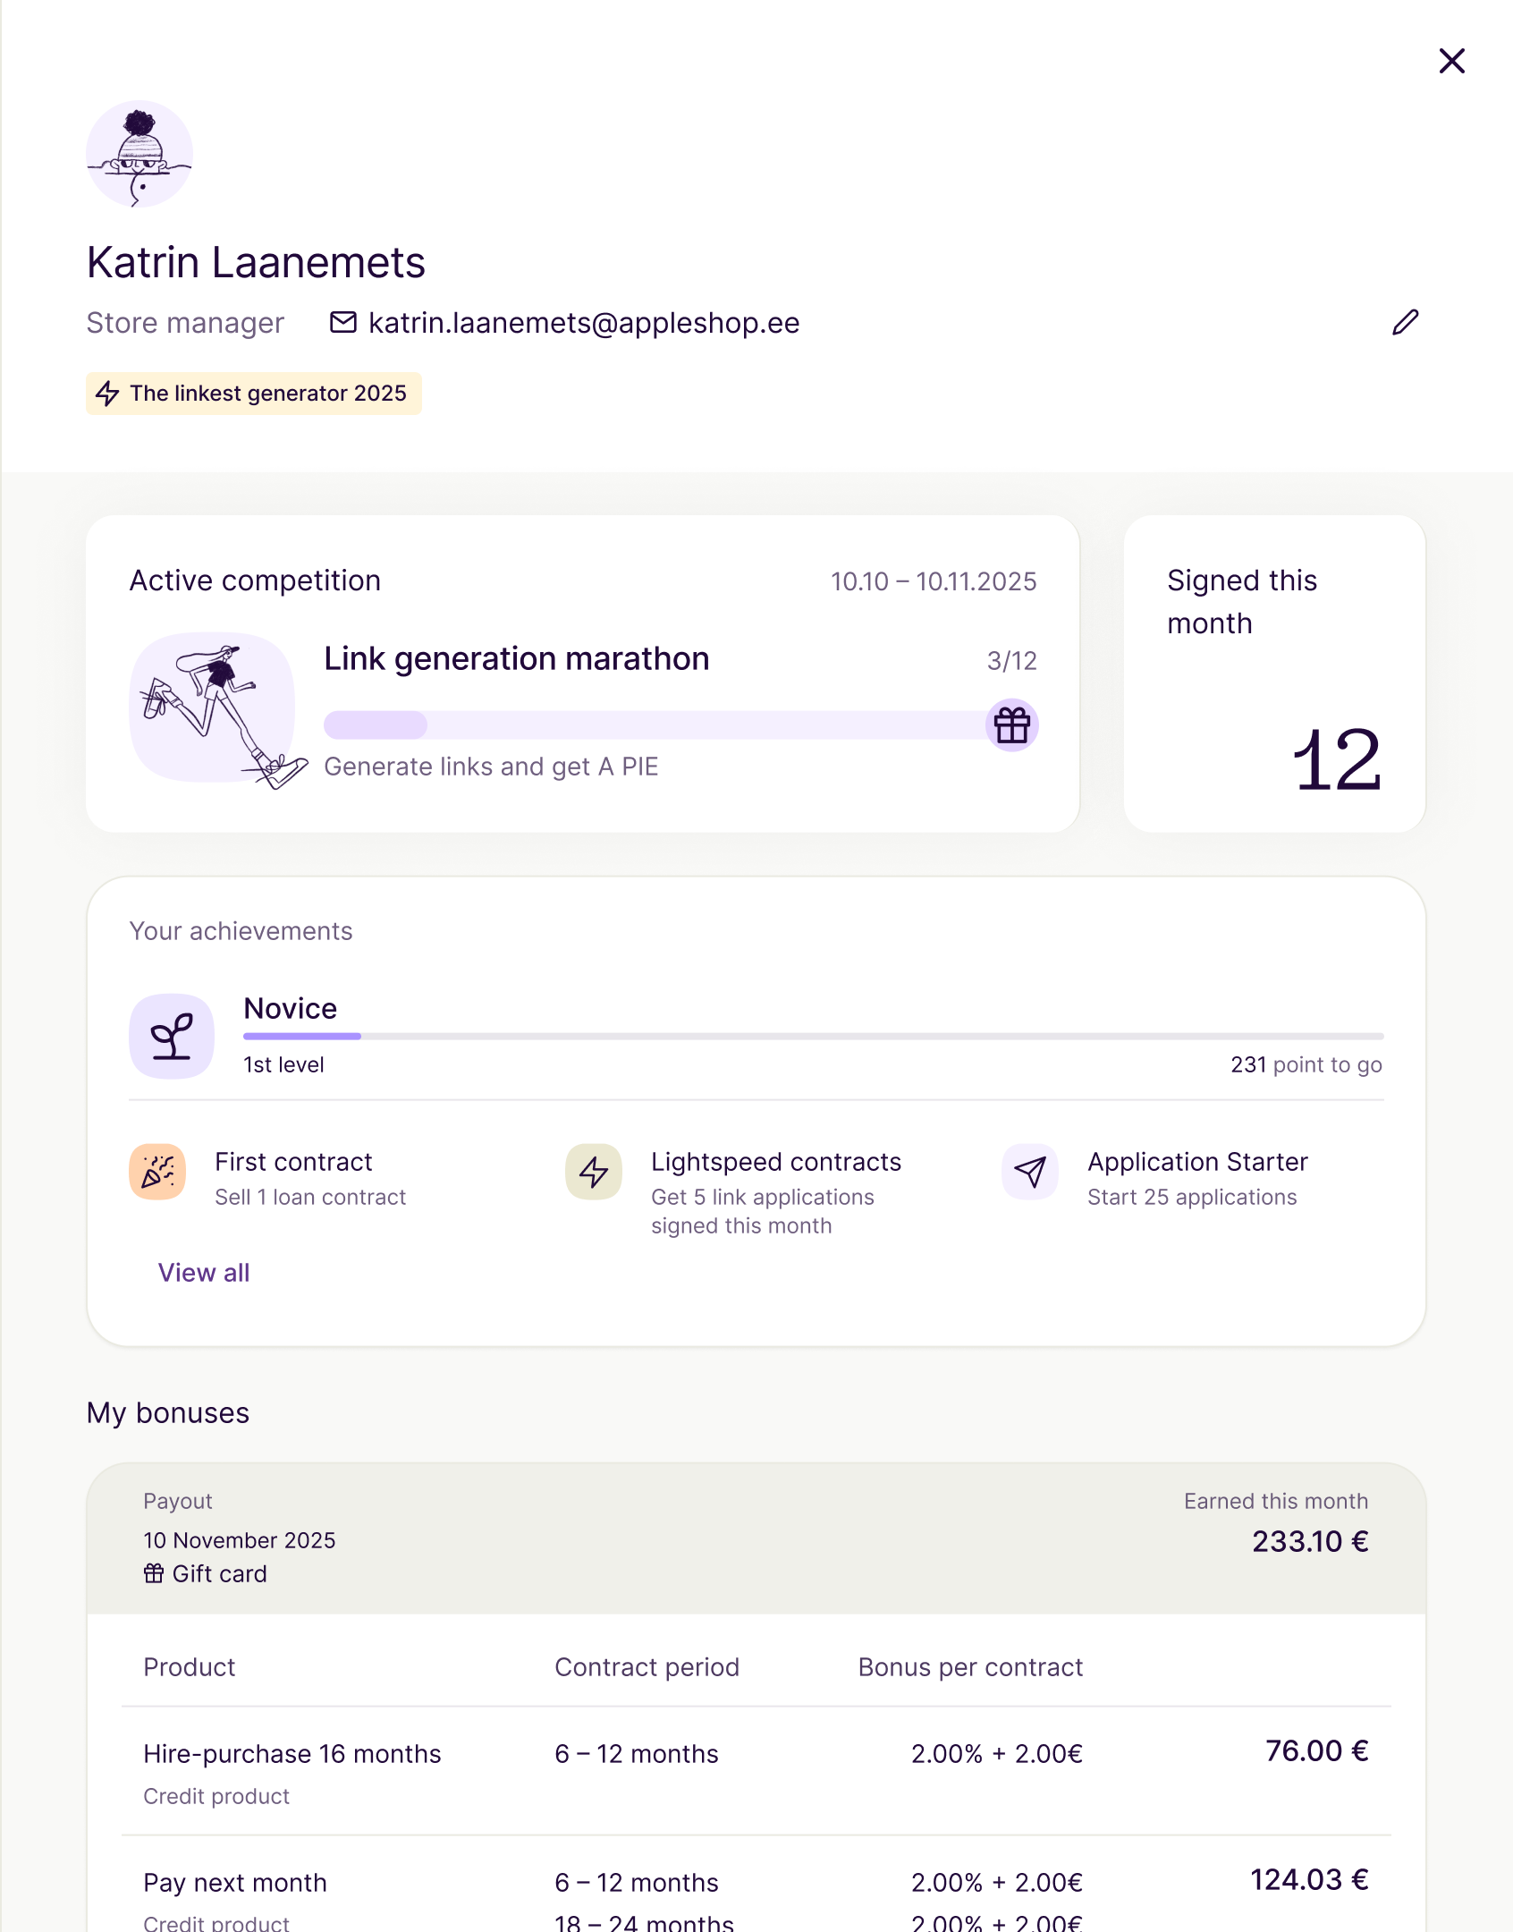Click the Lightspeed contracts lightning icon

(x=594, y=1172)
